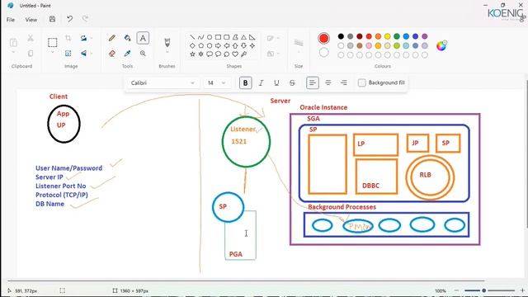Click the zoom level slider

489,290
